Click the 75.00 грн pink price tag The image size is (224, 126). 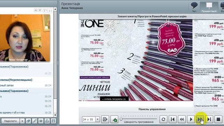(x=171, y=38)
